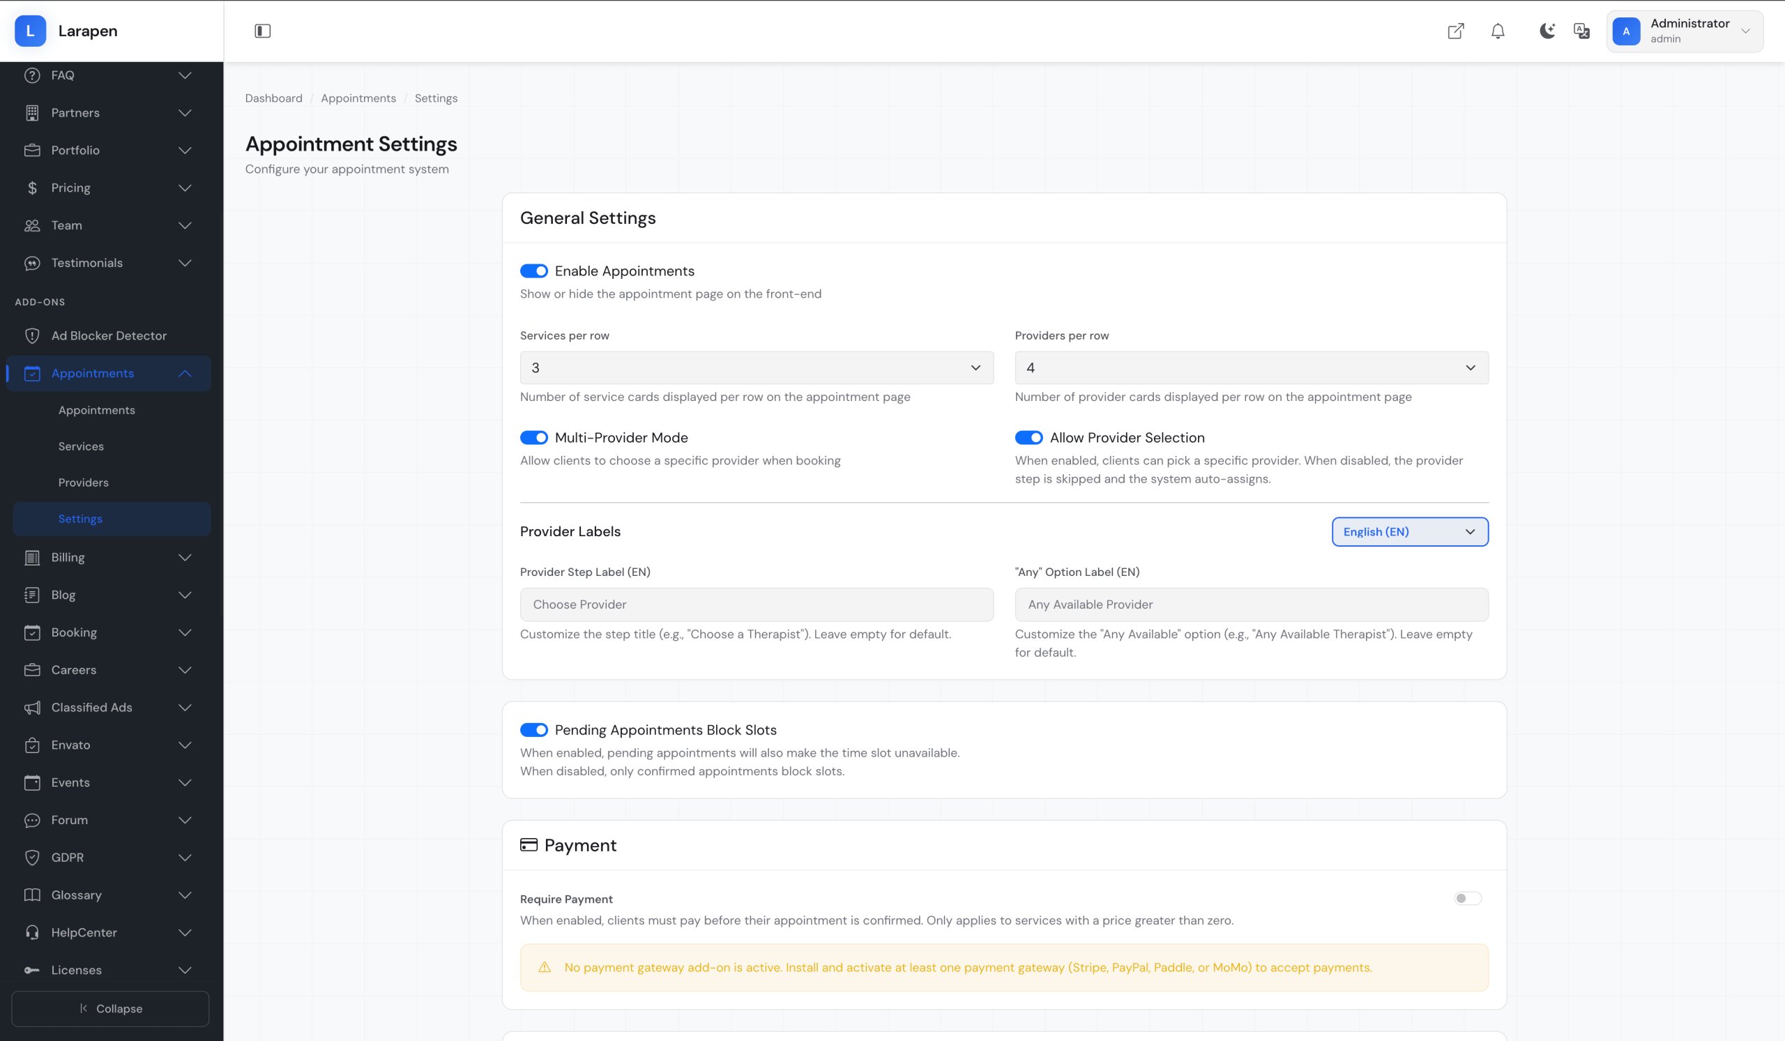Viewport: 1785px width, 1041px height.
Task: Click the Classified Ads megaphone icon
Action: click(x=32, y=708)
